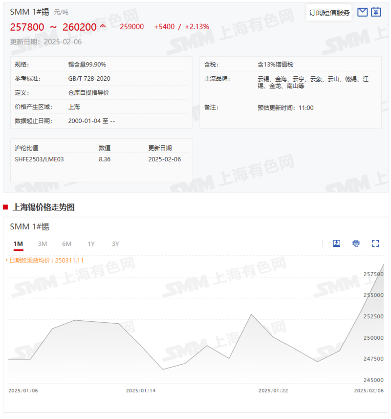Click the mainstream brands list text
The height and width of the screenshot is (419, 391).
313,82
